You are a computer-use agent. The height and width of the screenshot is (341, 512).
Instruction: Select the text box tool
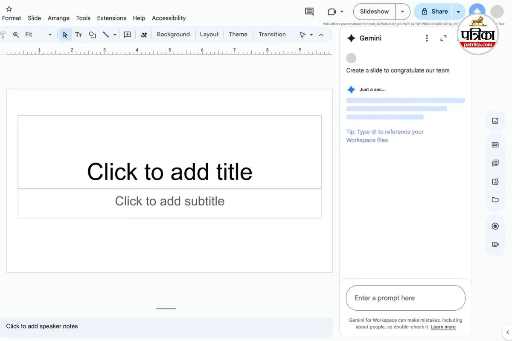point(79,35)
